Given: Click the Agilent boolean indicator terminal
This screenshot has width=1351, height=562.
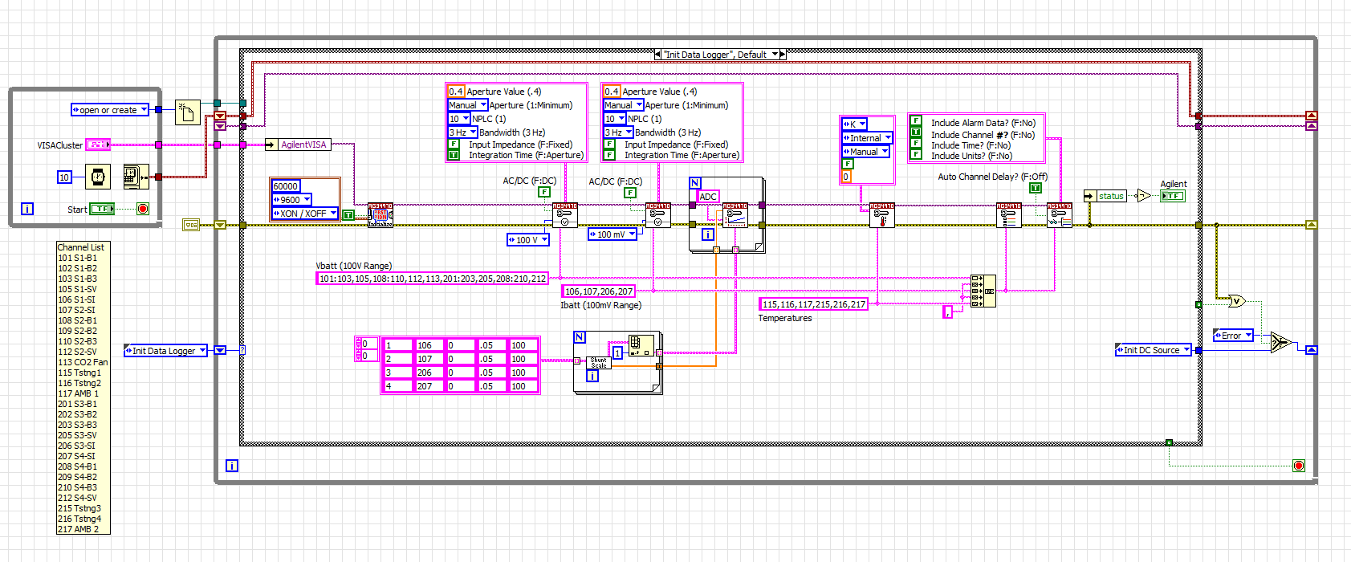Looking at the screenshot, I should (x=1173, y=195).
